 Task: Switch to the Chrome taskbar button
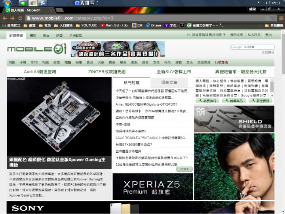point(33,3)
